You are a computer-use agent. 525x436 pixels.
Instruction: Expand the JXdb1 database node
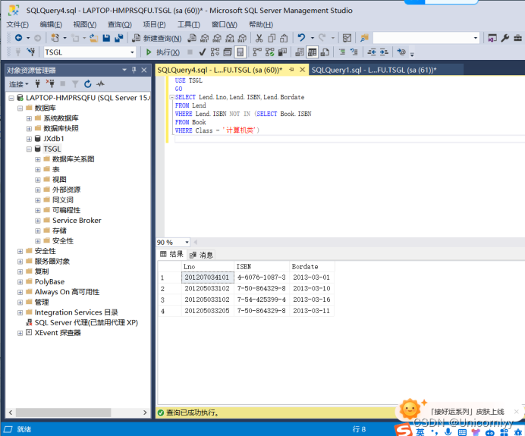(29, 139)
